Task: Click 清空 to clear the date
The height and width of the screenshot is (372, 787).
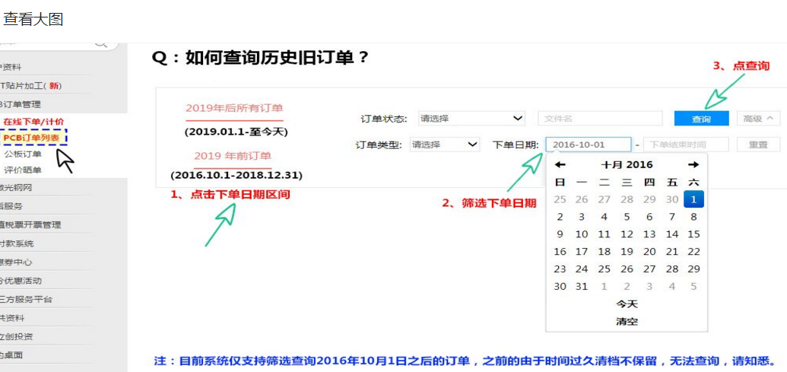Action: point(627,321)
